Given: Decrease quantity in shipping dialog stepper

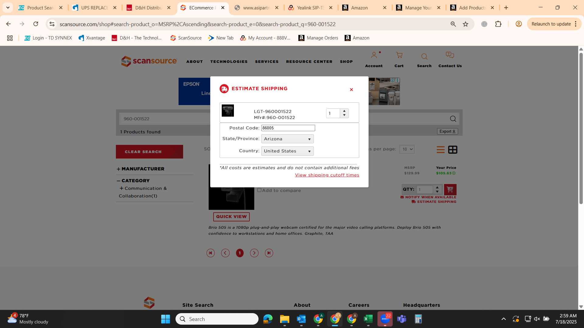Looking at the screenshot, I should pos(344,115).
